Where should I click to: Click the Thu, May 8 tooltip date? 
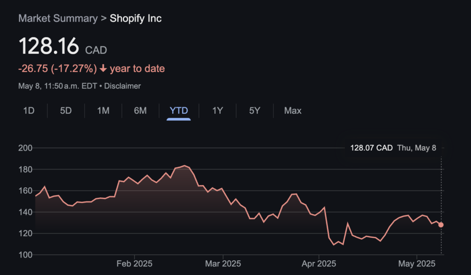coord(417,148)
